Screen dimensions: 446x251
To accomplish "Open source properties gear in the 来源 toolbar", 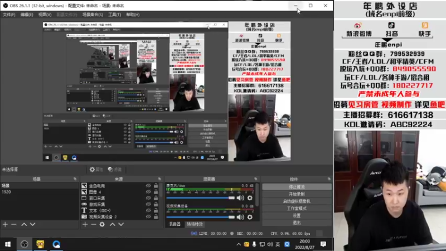I will [x=102, y=225].
